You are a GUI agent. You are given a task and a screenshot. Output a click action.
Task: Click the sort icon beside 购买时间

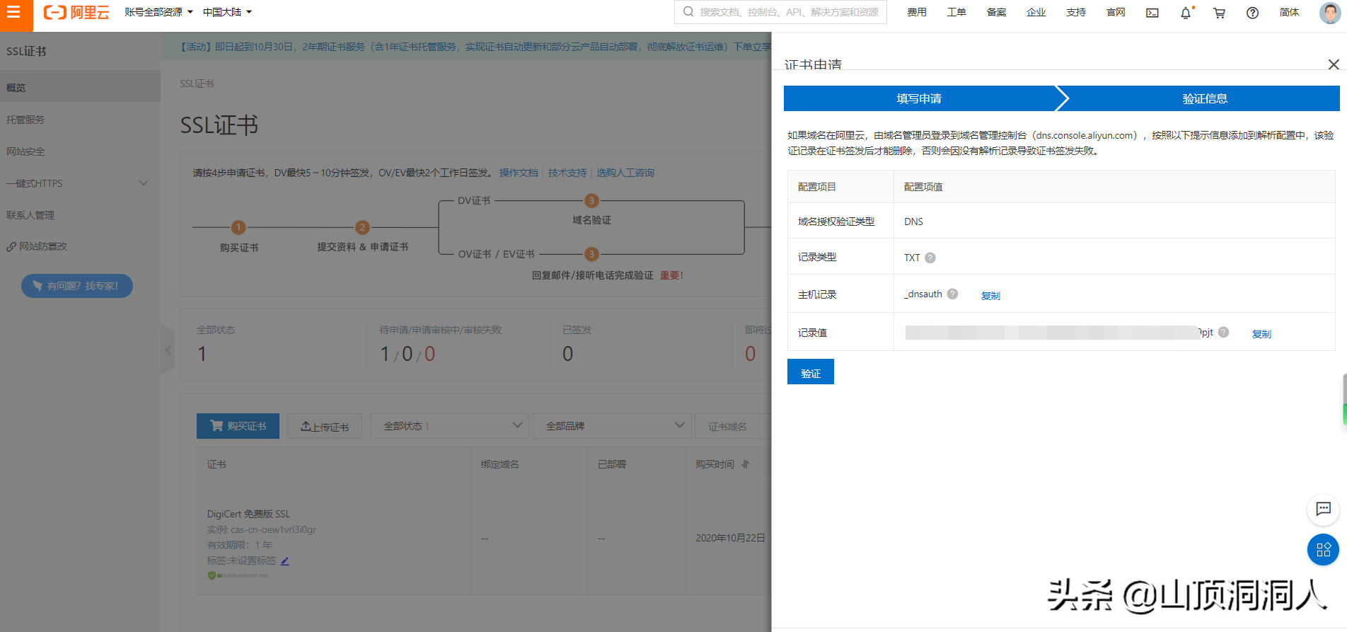(x=746, y=464)
